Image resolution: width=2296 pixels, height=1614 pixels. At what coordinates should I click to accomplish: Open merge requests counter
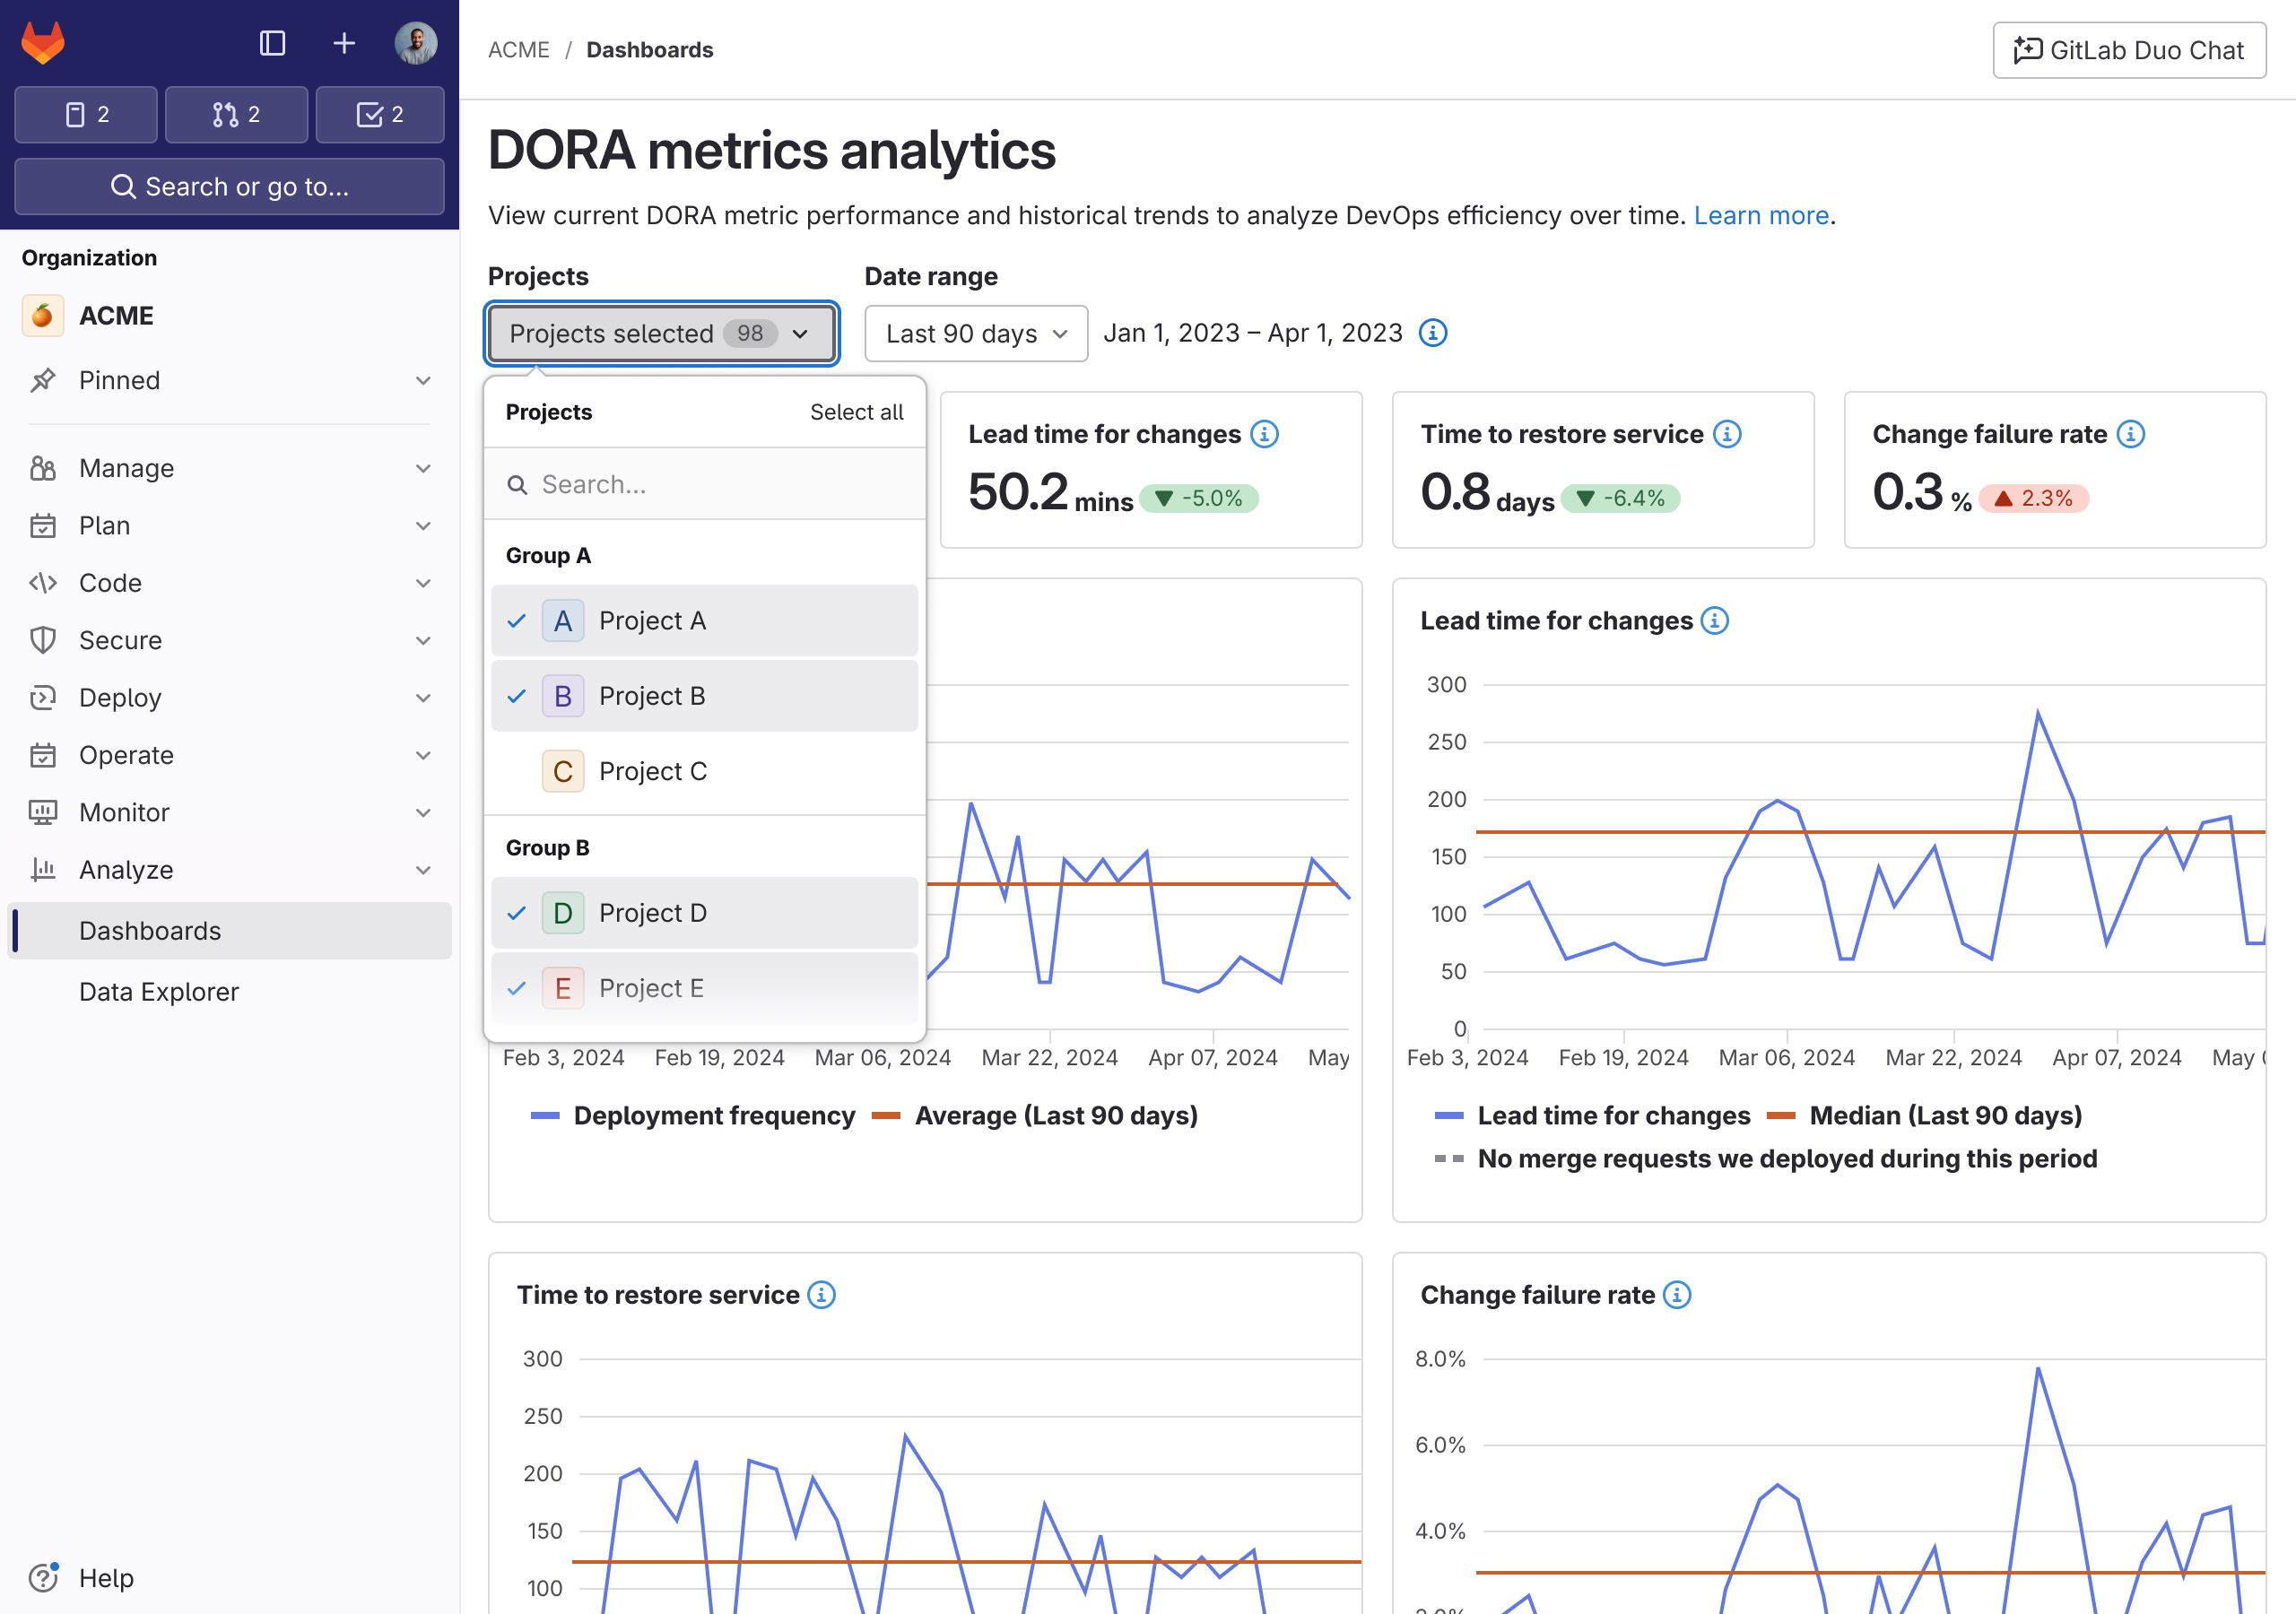coord(236,114)
